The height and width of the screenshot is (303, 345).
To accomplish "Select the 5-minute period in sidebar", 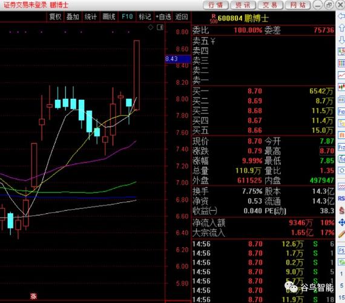I will [341, 286].
